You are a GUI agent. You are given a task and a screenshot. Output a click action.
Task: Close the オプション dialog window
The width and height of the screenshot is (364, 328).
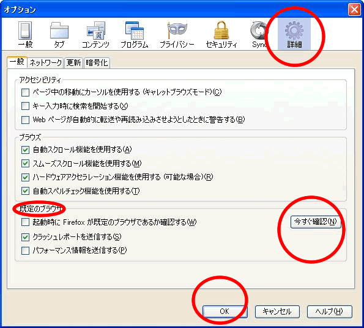[x=354, y=10]
